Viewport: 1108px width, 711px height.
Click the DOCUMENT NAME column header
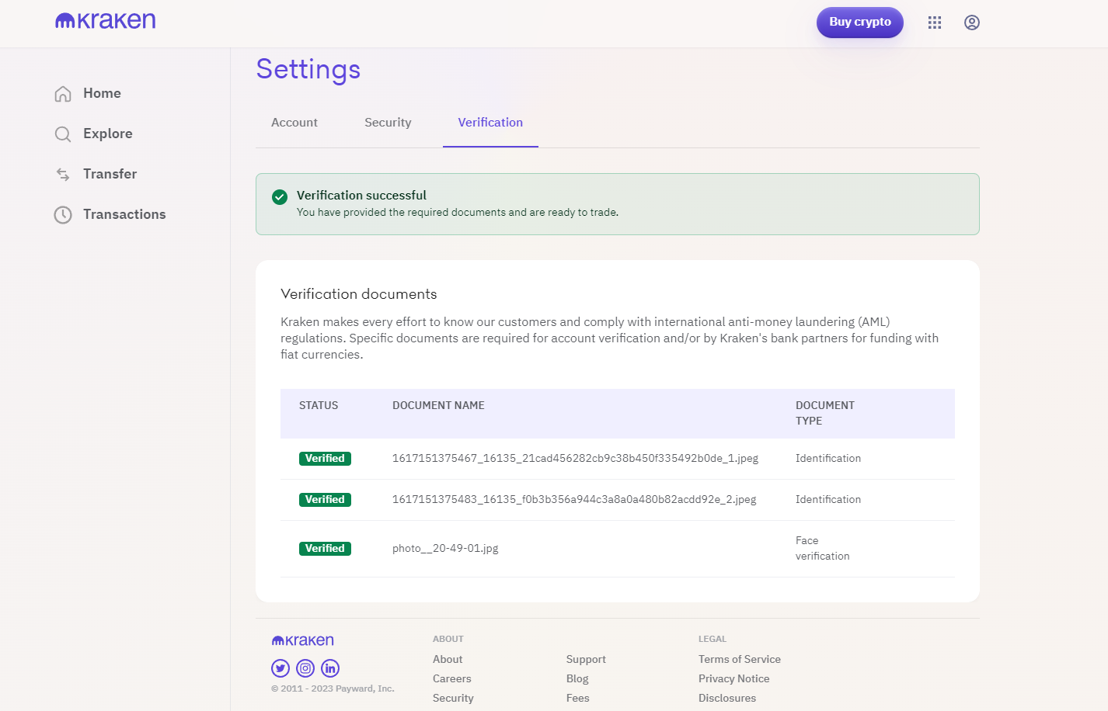pyautogui.click(x=438, y=406)
